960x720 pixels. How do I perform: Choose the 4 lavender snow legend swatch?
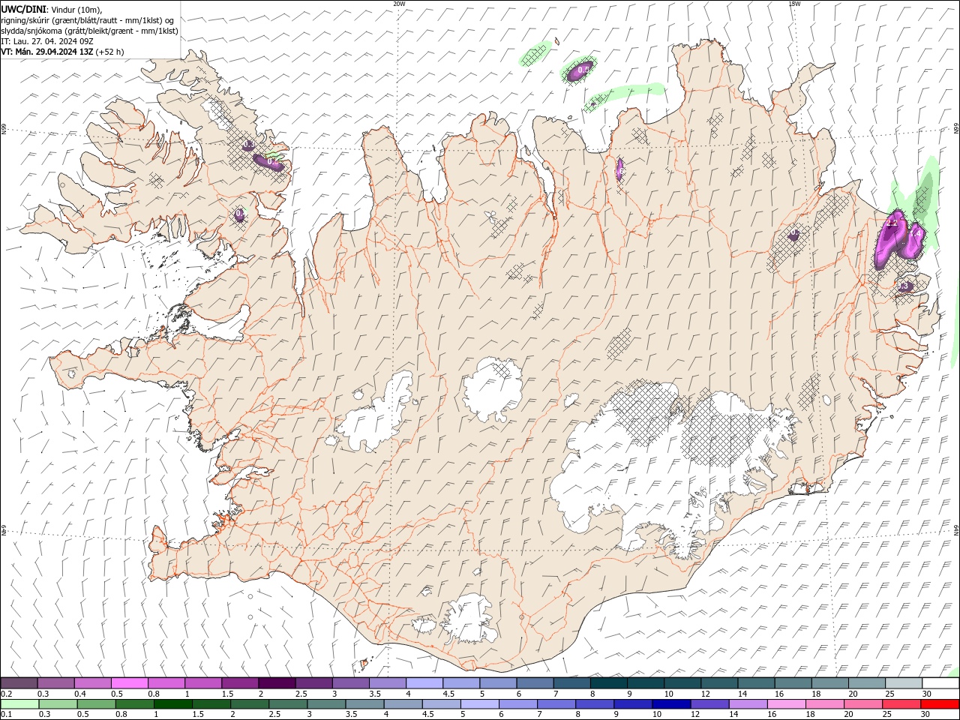click(x=424, y=682)
